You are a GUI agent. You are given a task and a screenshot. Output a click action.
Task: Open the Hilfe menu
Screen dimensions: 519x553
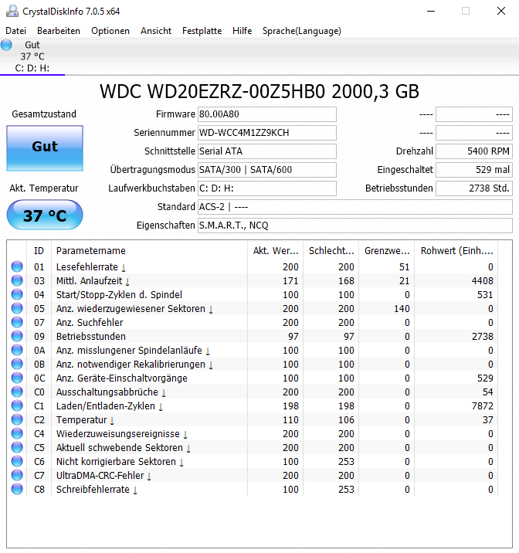tap(242, 31)
